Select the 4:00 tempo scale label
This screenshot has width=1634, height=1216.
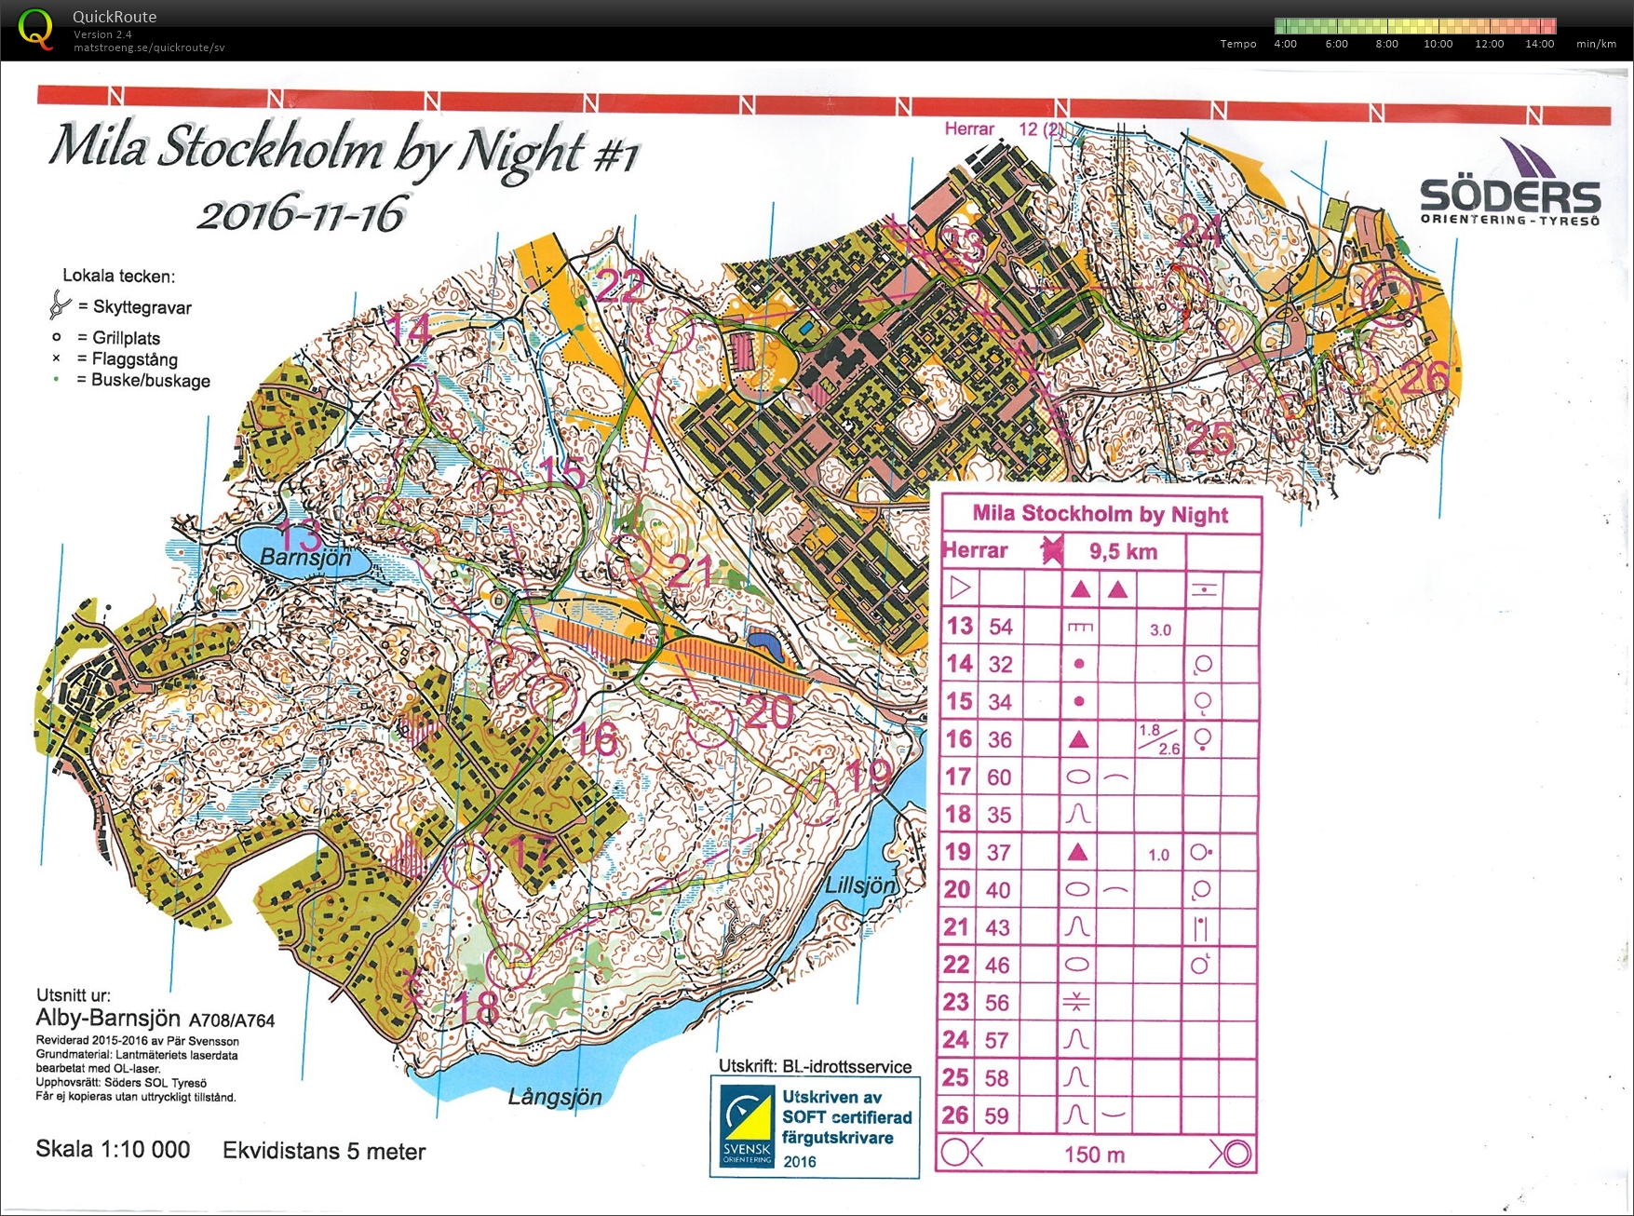1285,44
